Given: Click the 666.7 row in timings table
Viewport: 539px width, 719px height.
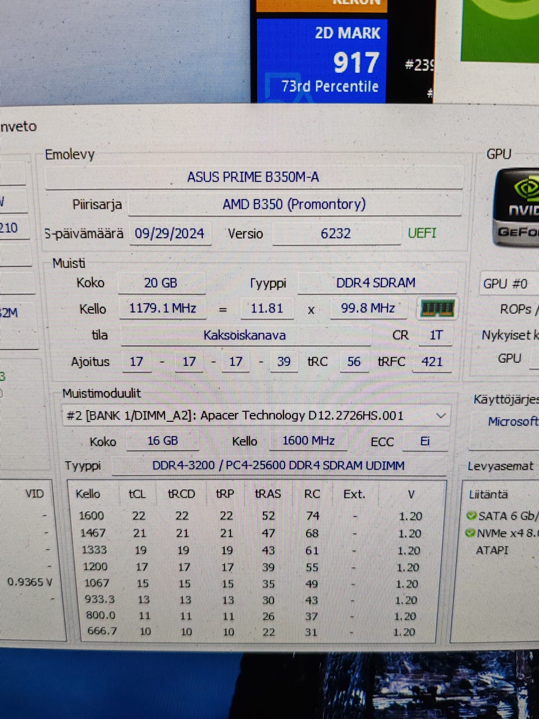Looking at the screenshot, I should click(x=251, y=632).
